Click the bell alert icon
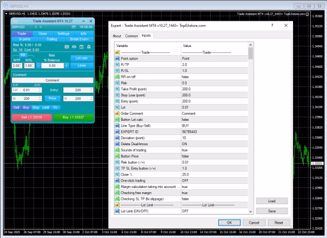The width and height of the screenshot is (327, 238). click(x=89, y=47)
